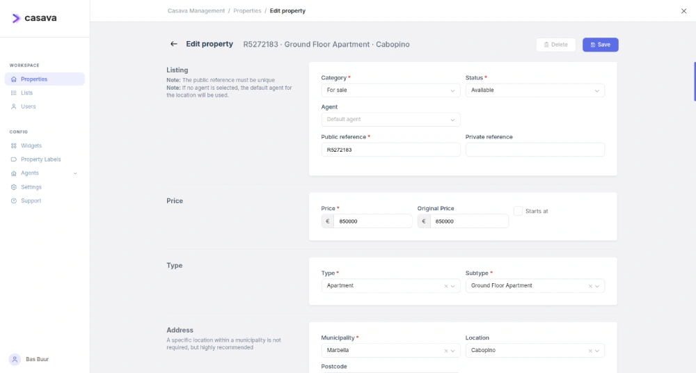Click the Widgets grid icon

pyautogui.click(x=14, y=145)
